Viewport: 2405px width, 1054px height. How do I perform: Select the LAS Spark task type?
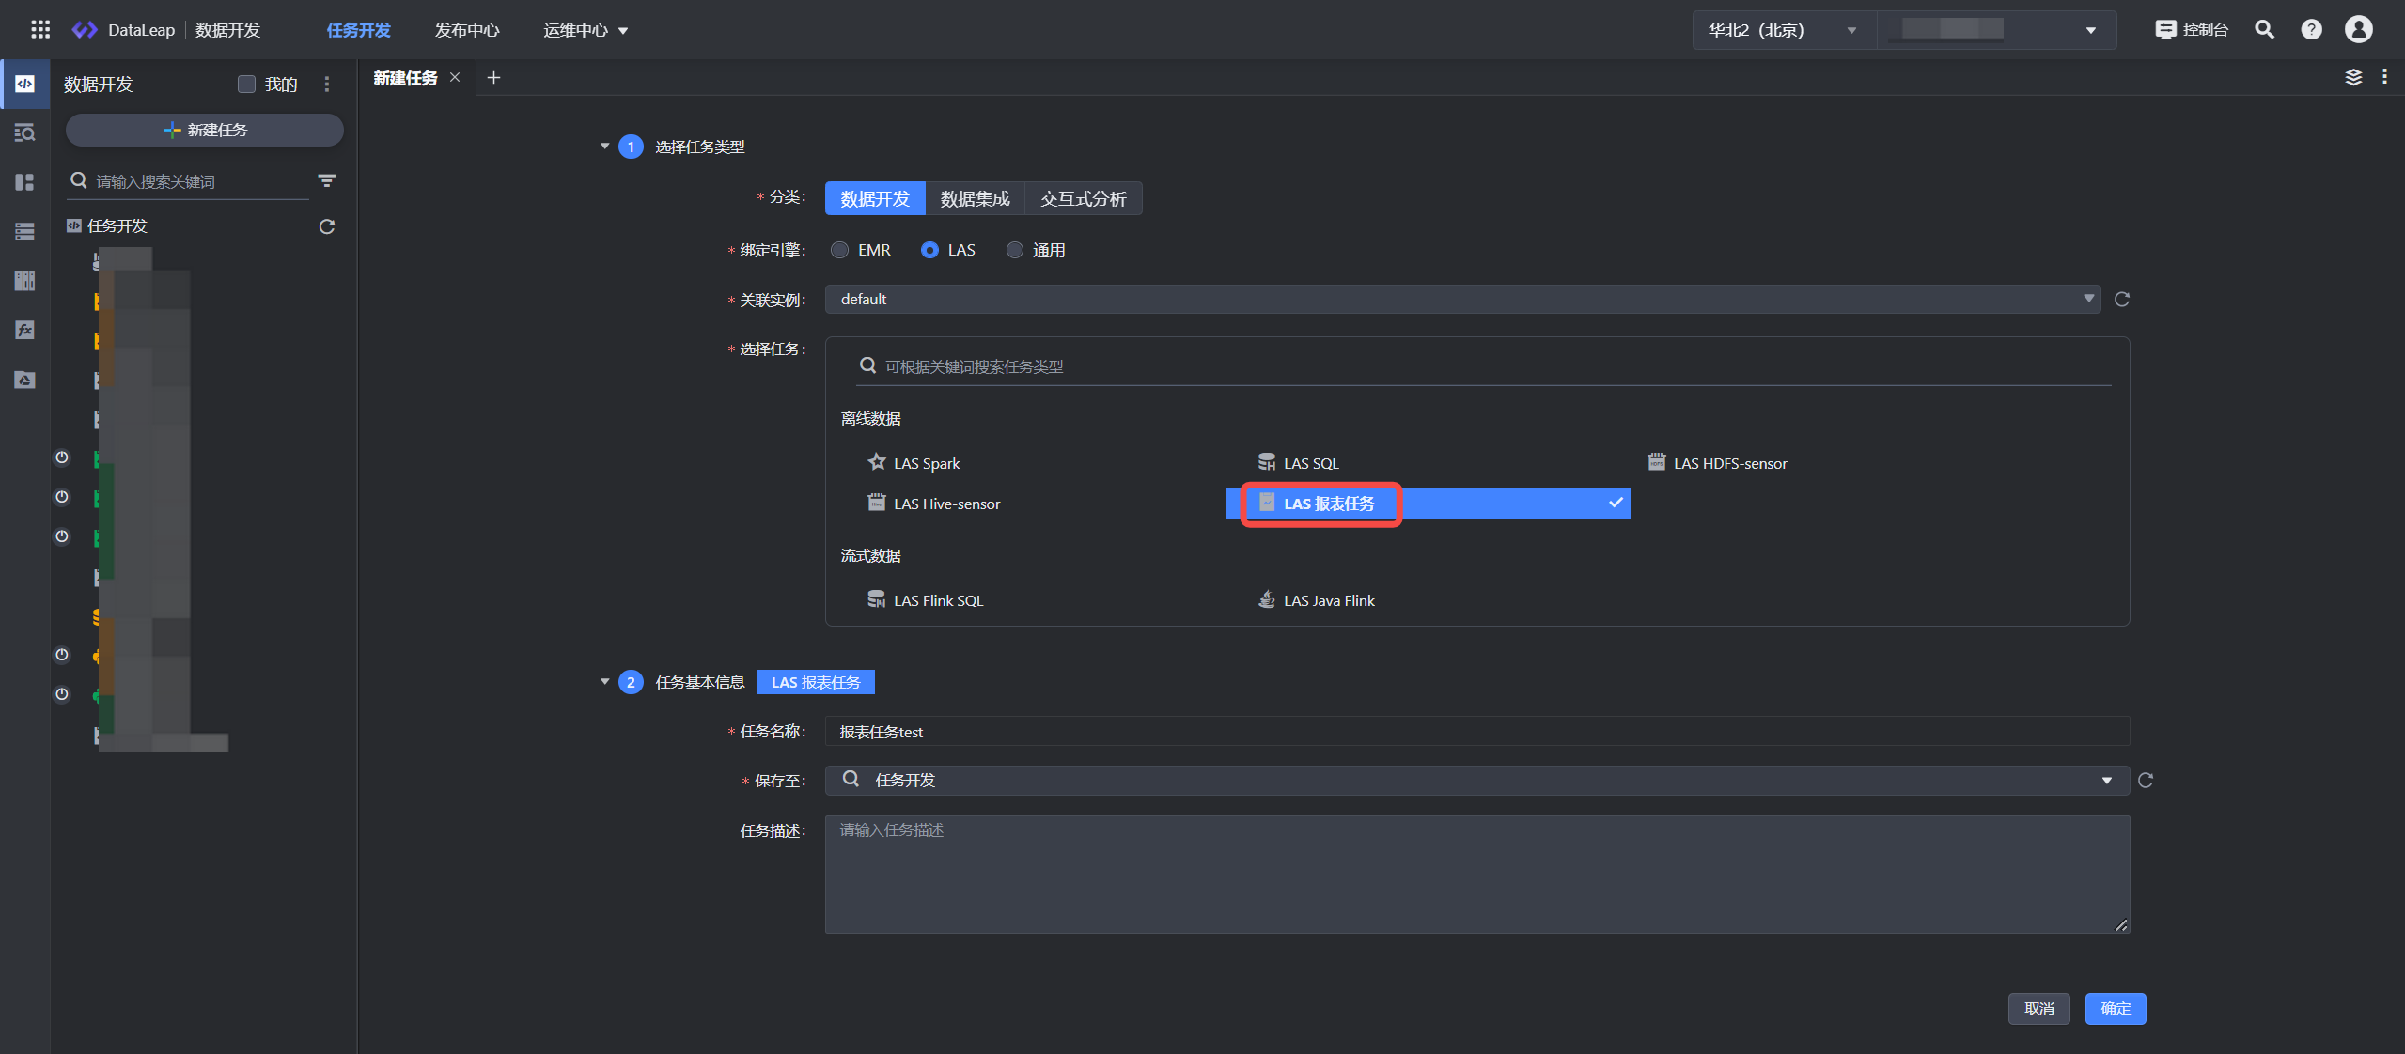point(913,463)
